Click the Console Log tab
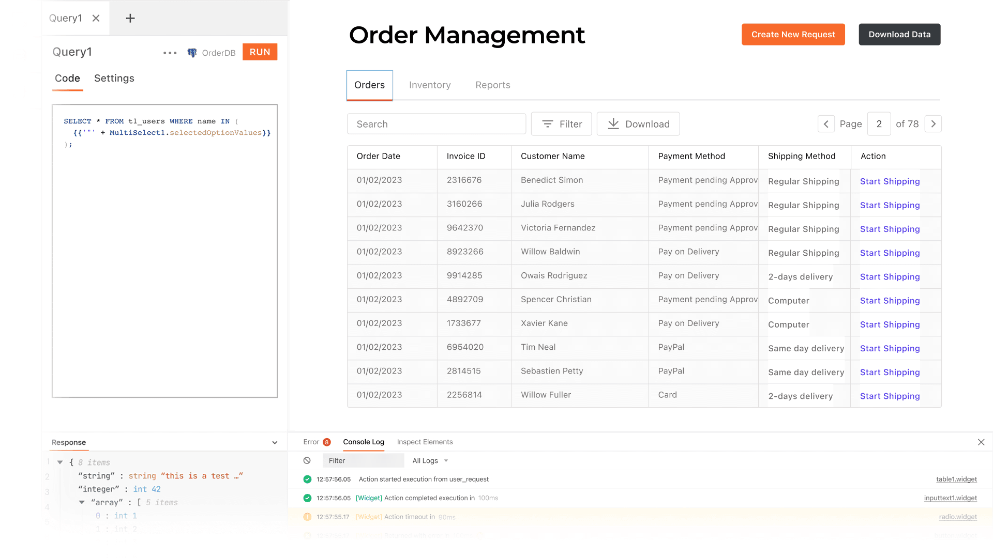The height and width of the screenshot is (558, 993). (x=364, y=442)
